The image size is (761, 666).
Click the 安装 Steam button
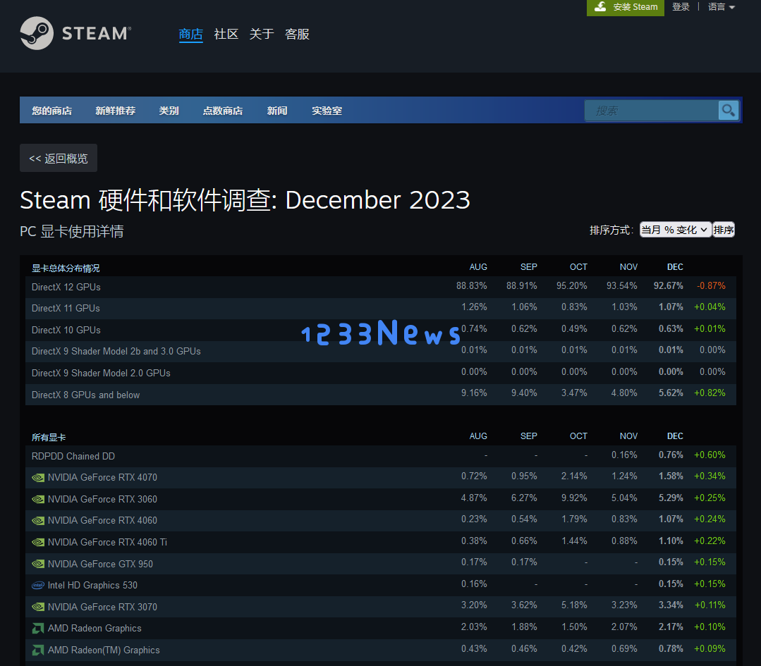625,7
